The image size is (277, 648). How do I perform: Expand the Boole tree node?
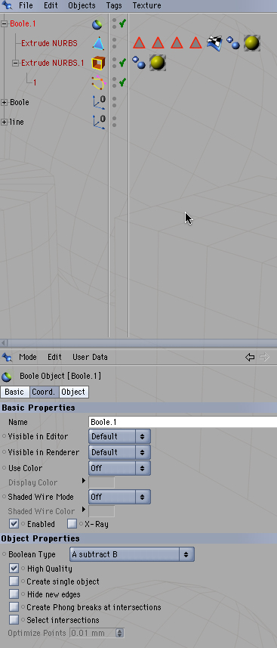coord(5,103)
